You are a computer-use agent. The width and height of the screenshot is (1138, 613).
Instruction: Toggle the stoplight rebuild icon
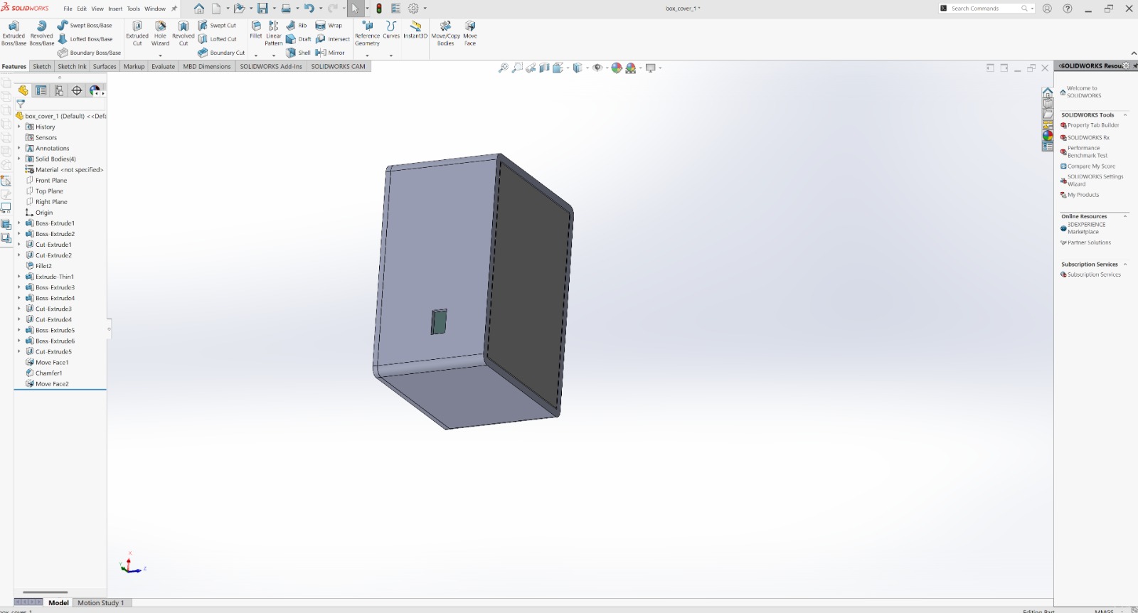pos(379,9)
